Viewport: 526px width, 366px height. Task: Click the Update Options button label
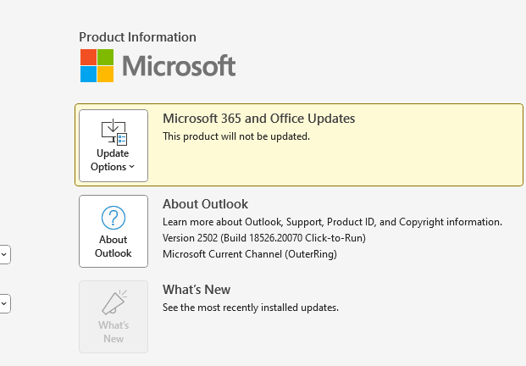tap(112, 160)
